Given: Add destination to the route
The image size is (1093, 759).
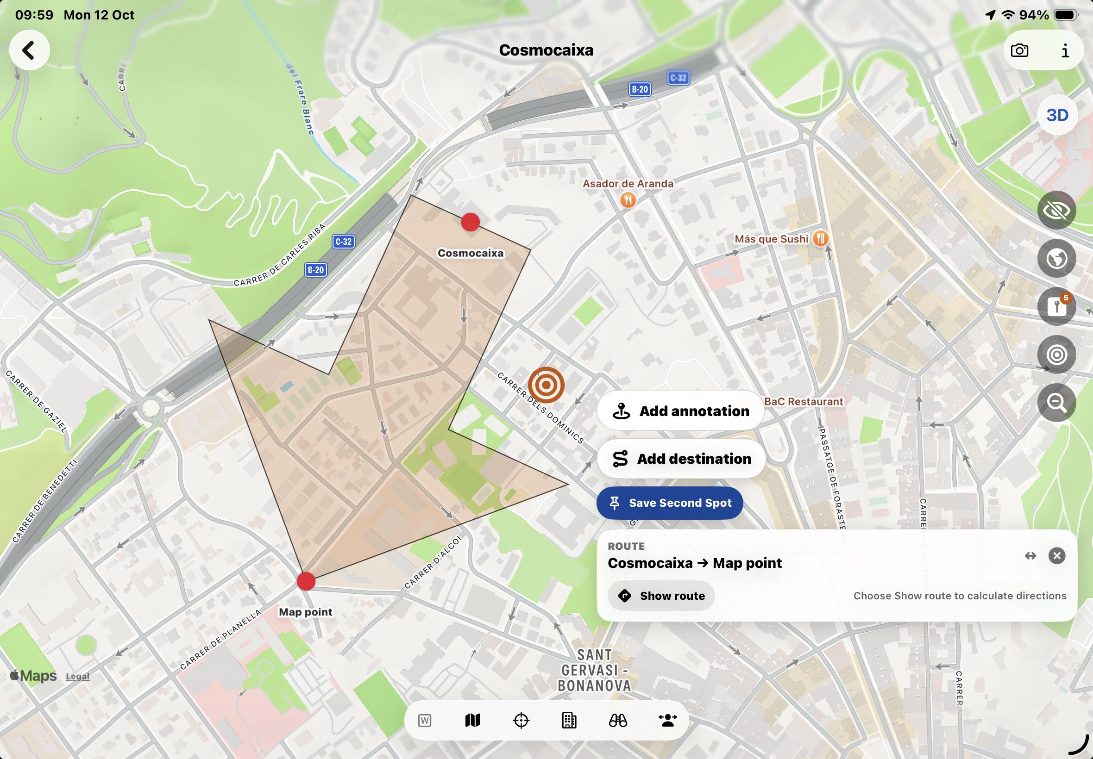Looking at the screenshot, I should point(681,459).
